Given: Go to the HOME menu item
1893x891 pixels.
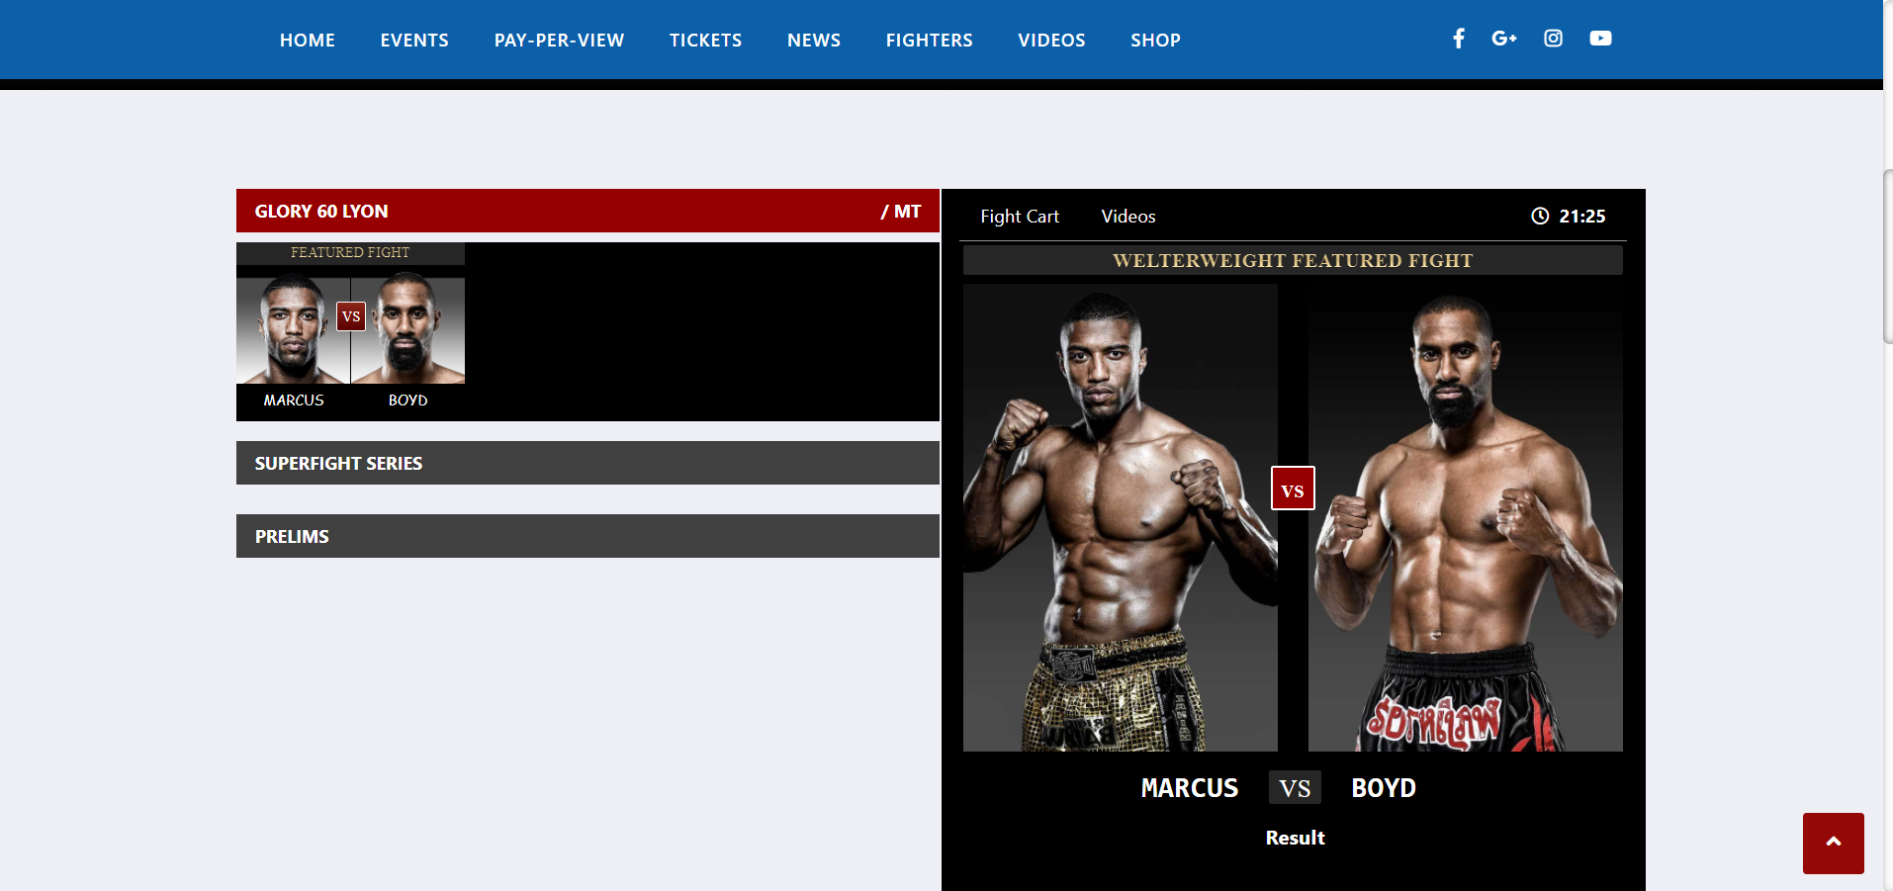Looking at the screenshot, I should click(308, 41).
